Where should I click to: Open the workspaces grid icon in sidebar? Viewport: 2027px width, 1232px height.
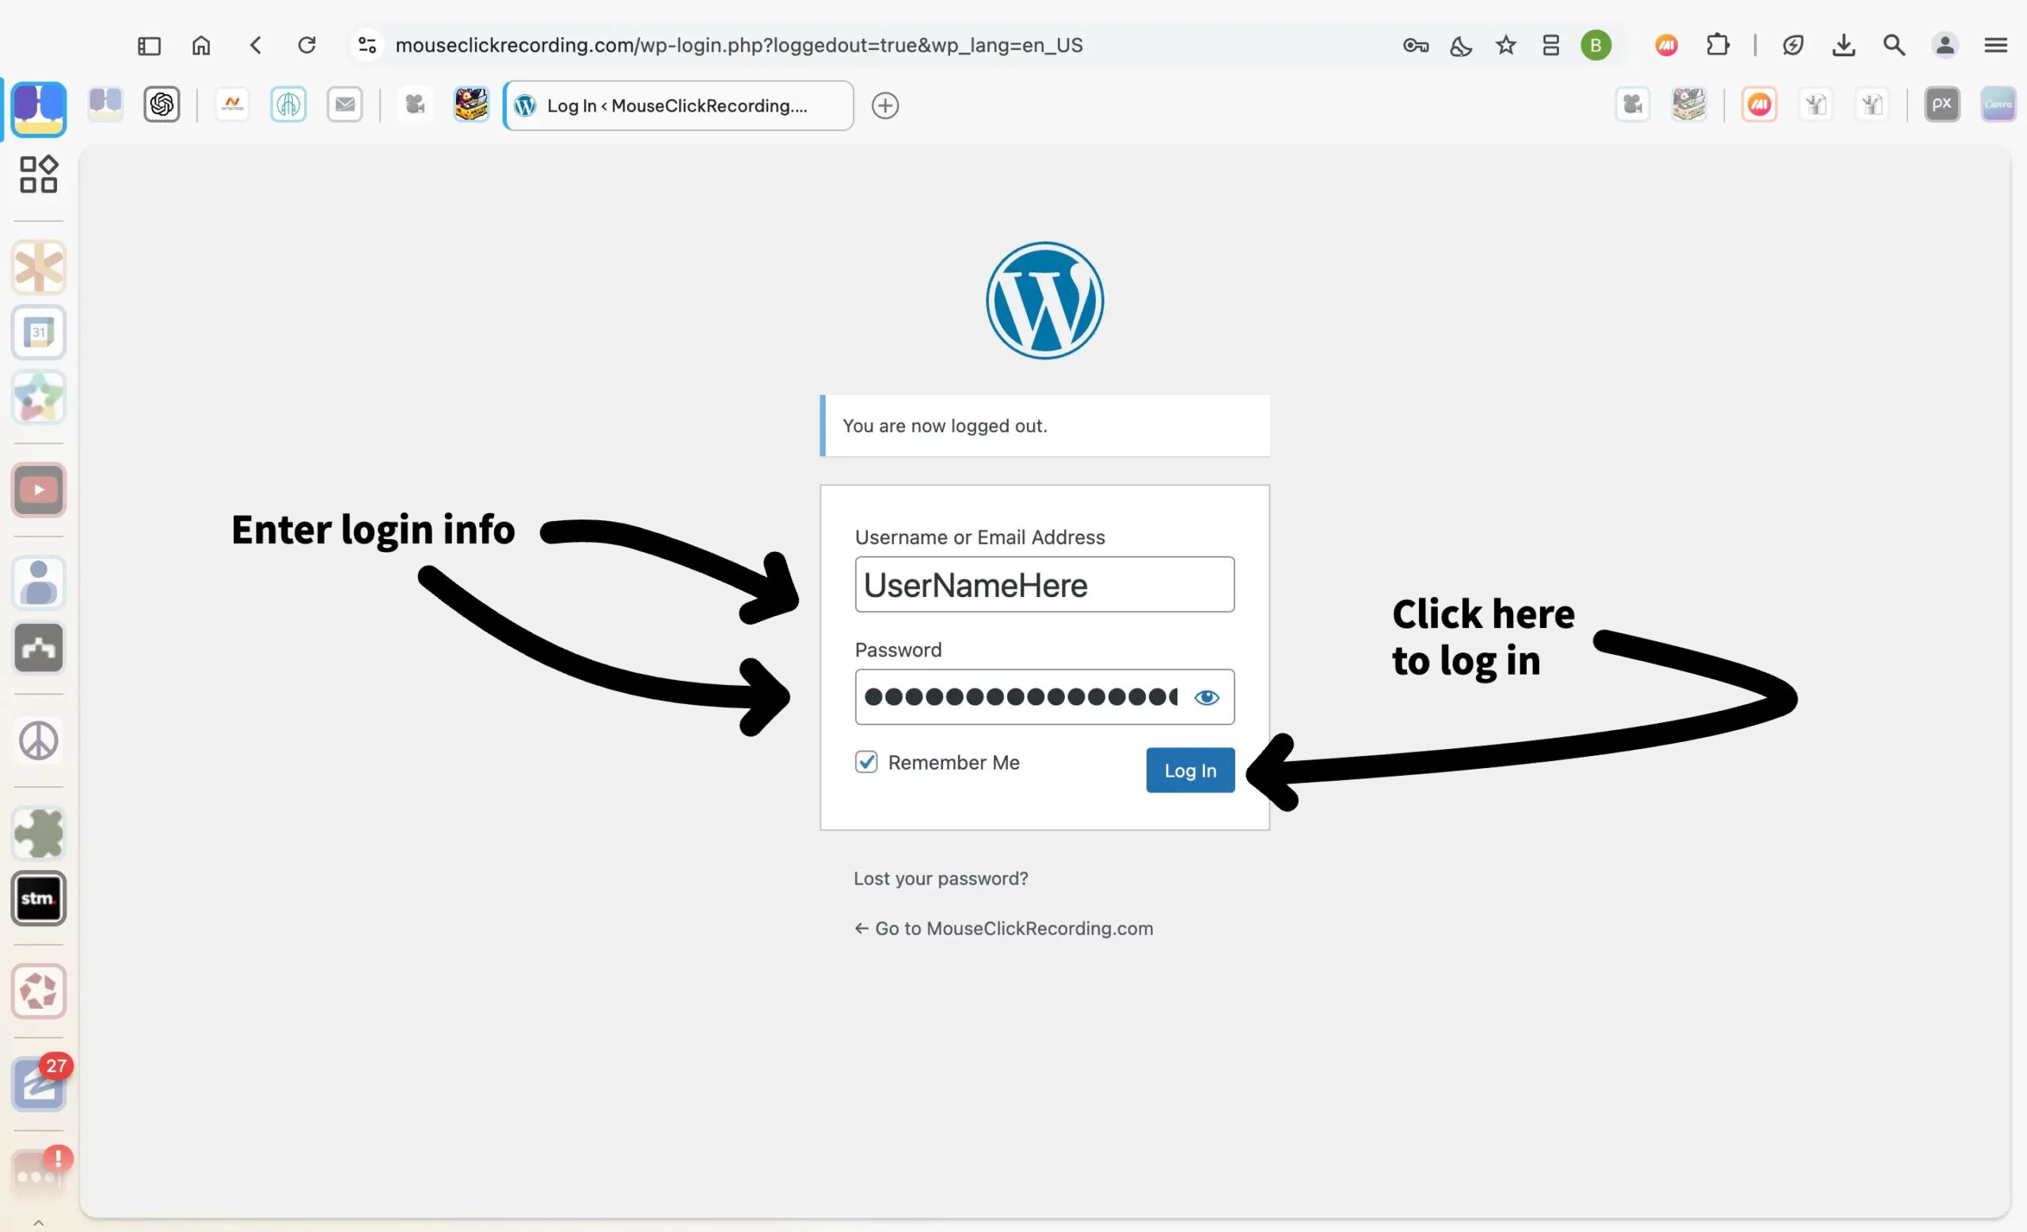(39, 174)
